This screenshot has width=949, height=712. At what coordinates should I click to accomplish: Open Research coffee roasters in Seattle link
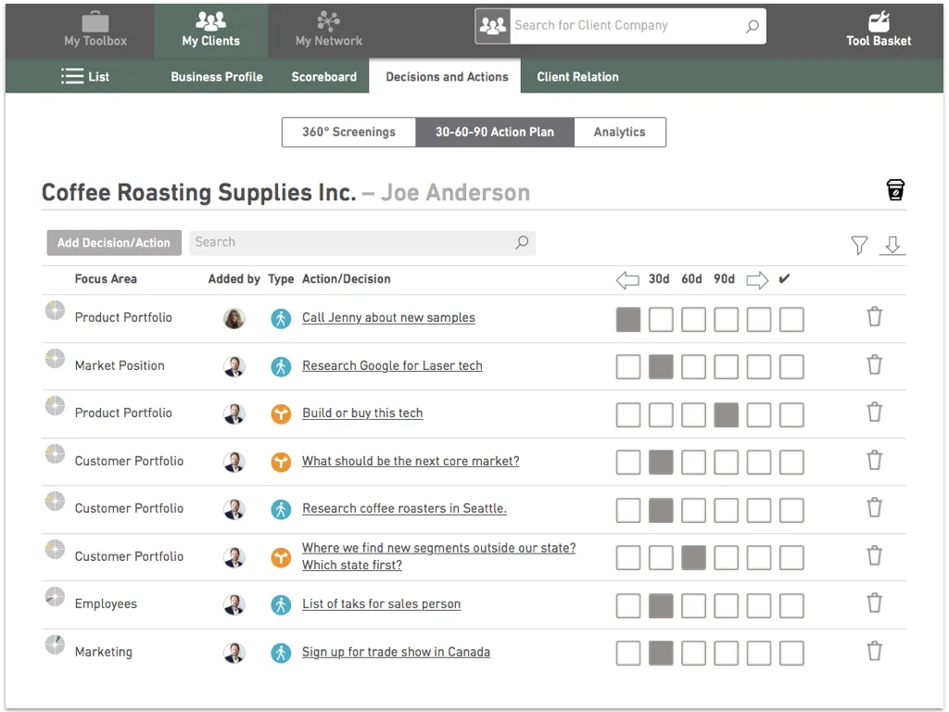(404, 509)
